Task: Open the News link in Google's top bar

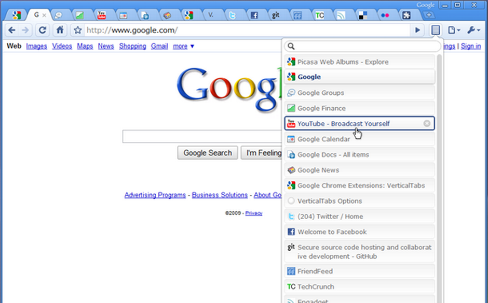Action: [x=106, y=46]
